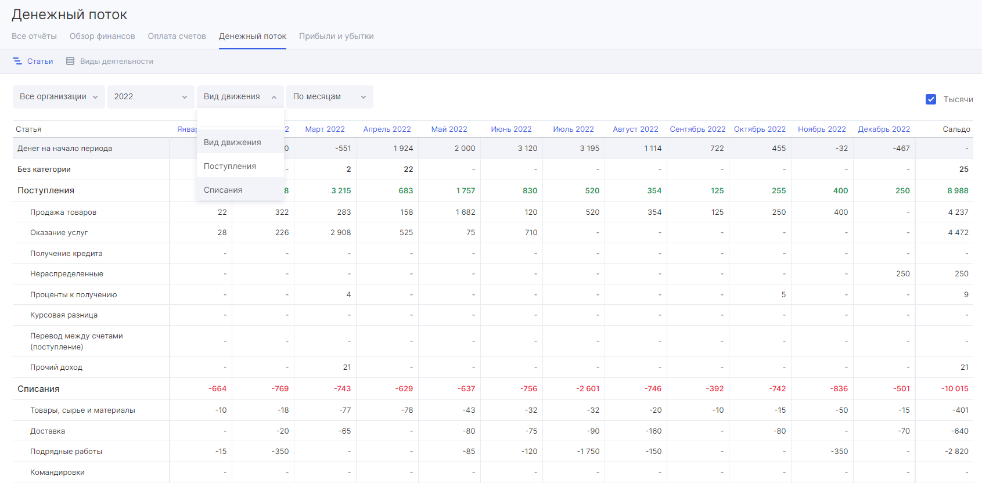The width and height of the screenshot is (982, 483).
Task: Switch to the Оплата счетов tab
Action: click(177, 36)
